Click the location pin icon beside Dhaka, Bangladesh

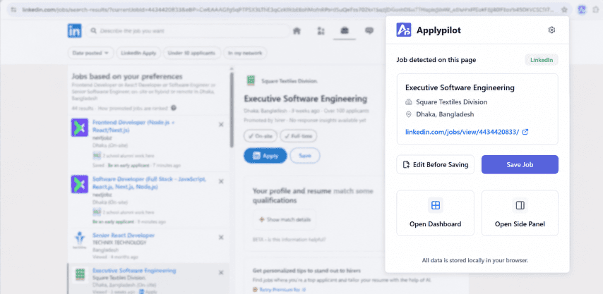point(408,114)
